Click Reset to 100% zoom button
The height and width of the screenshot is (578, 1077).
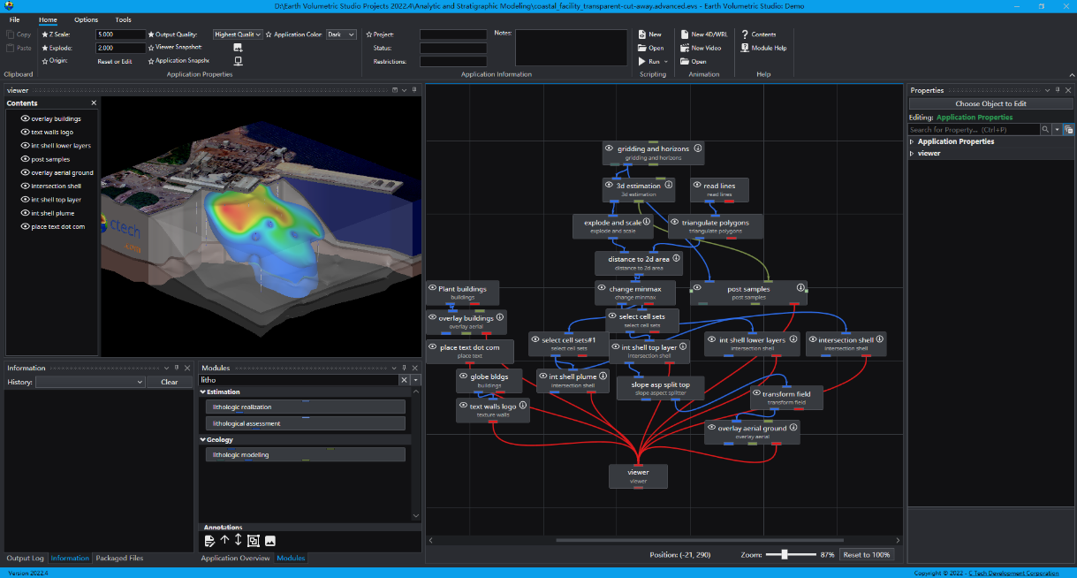866,554
